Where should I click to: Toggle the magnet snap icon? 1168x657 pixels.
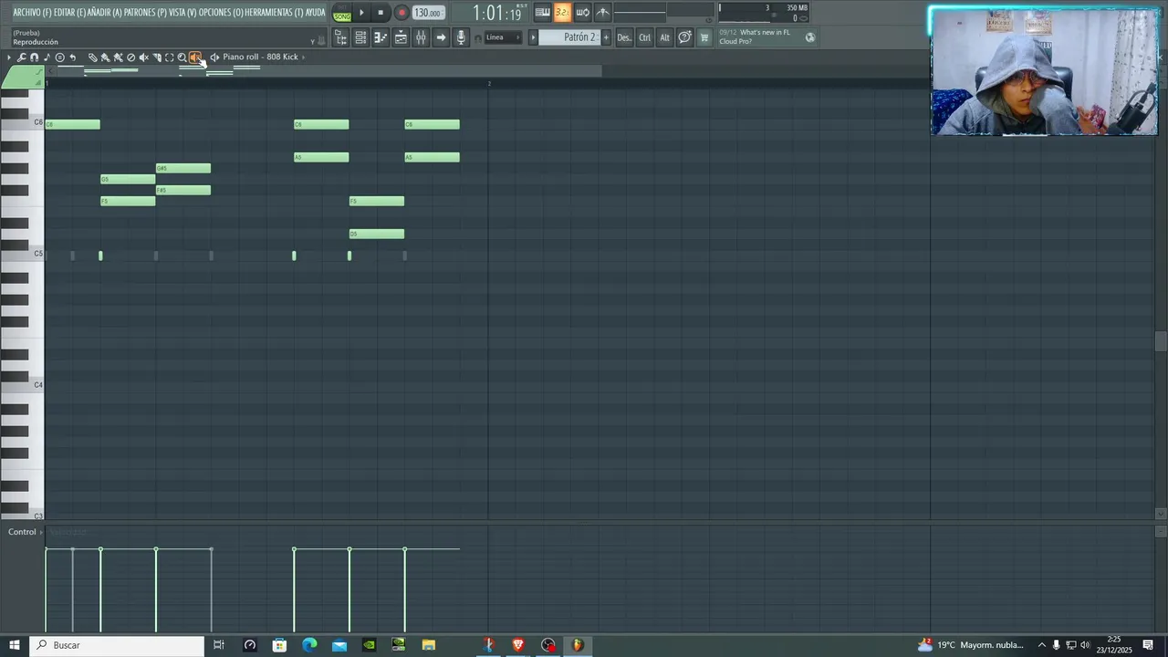point(34,57)
